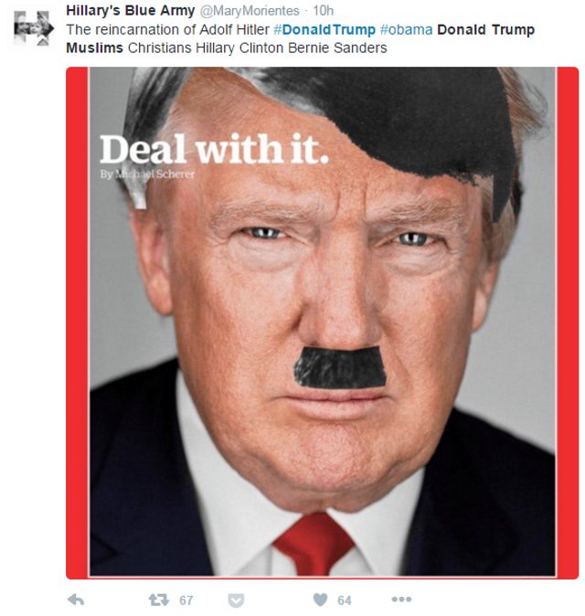Follow the #obama hashtag link
585x616 pixels.
coord(406,29)
